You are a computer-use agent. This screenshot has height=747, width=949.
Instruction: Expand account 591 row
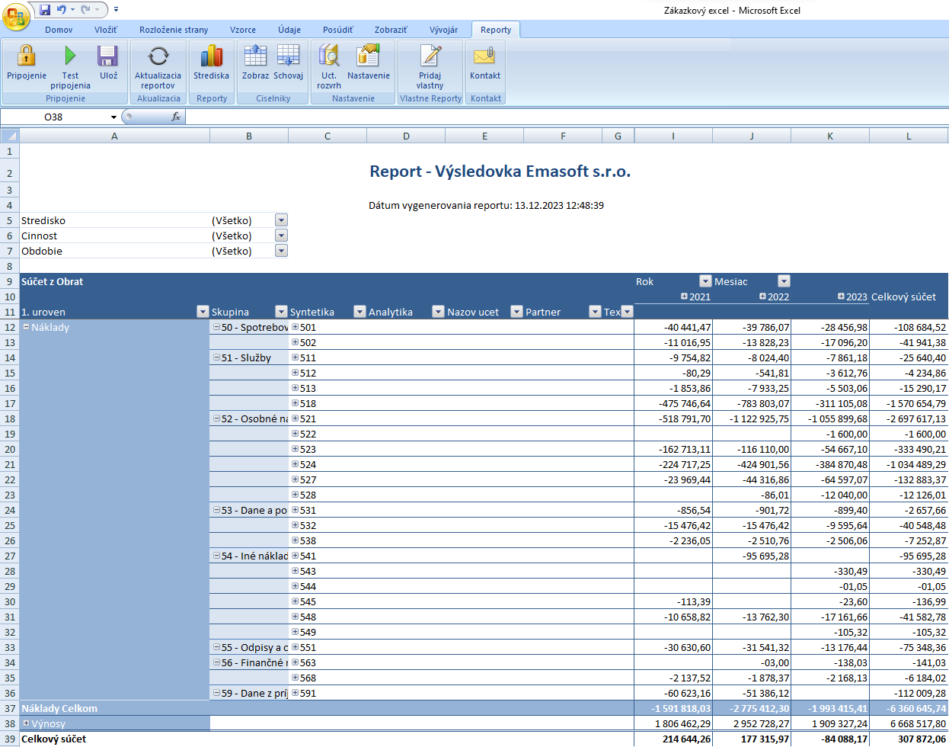(x=296, y=693)
